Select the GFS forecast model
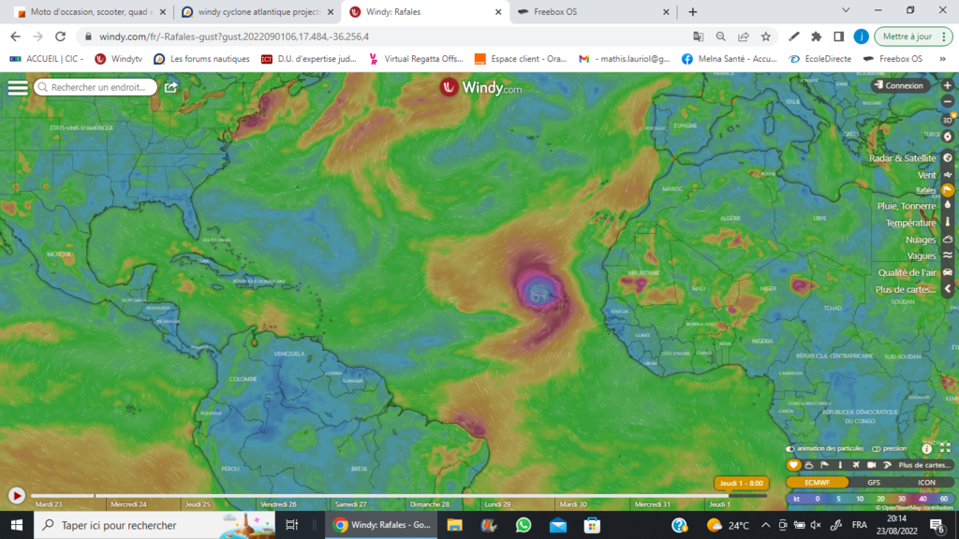Image resolution: width=959 pixels, height=539 pixels. (x=874, y=482)
